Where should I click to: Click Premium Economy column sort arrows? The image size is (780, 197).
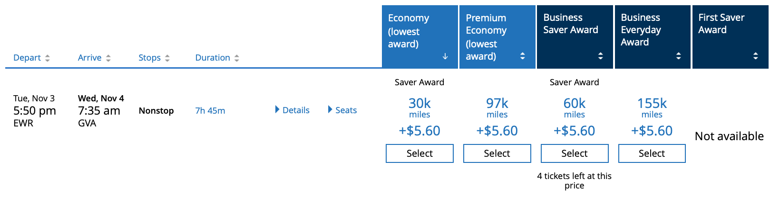click(523, 56)
